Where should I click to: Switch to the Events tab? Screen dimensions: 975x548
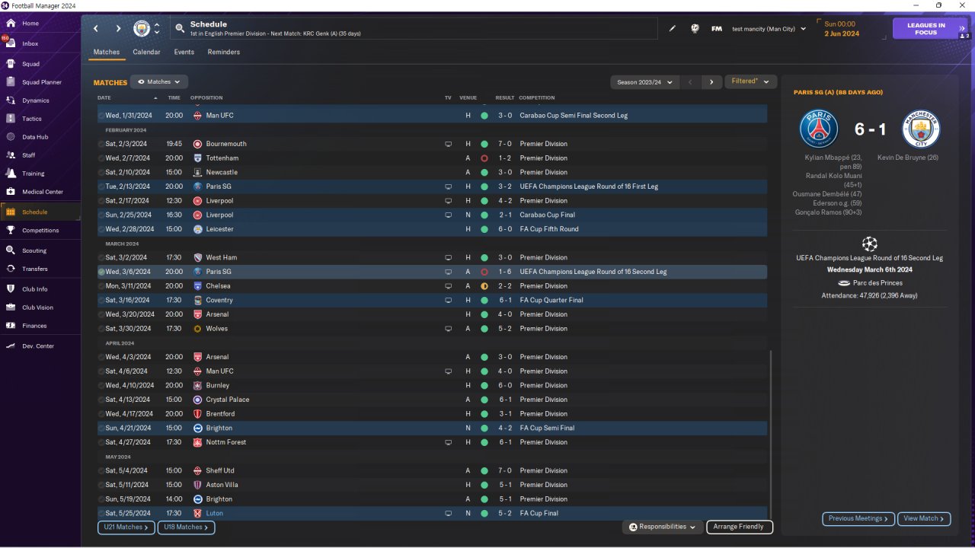point(184,52)
